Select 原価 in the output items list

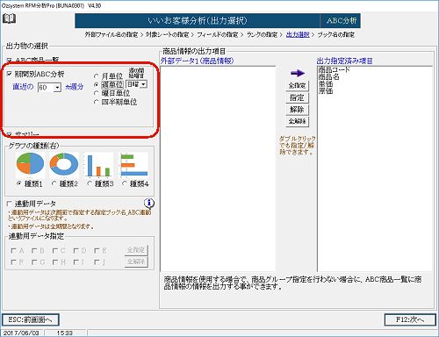coord(326,90)
